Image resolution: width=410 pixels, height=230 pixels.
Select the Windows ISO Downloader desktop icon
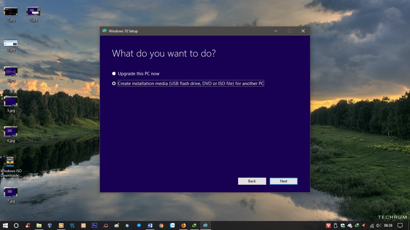11,167
